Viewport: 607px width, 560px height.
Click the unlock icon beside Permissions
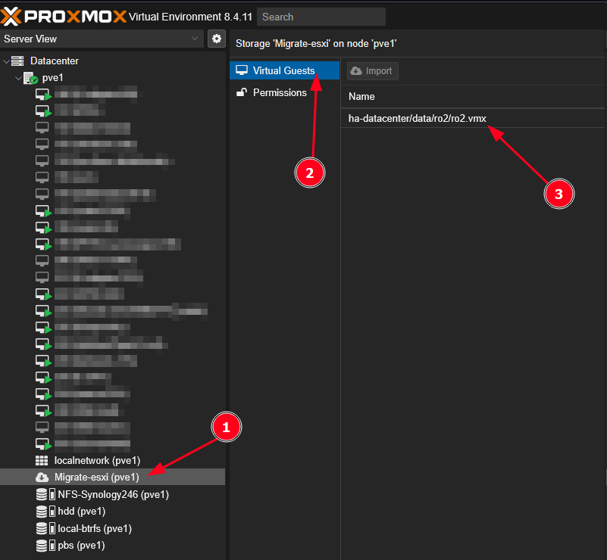click(242, 92)
